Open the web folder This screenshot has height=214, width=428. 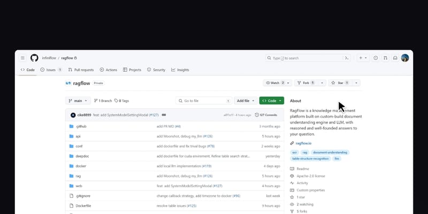[x=79, y=186]
